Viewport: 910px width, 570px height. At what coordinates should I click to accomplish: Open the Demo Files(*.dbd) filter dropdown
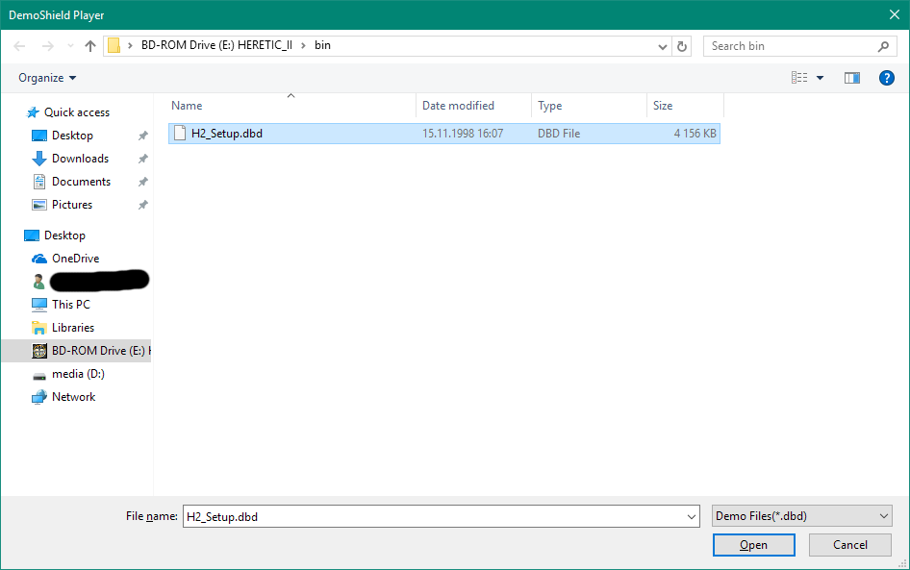[802, 515]
